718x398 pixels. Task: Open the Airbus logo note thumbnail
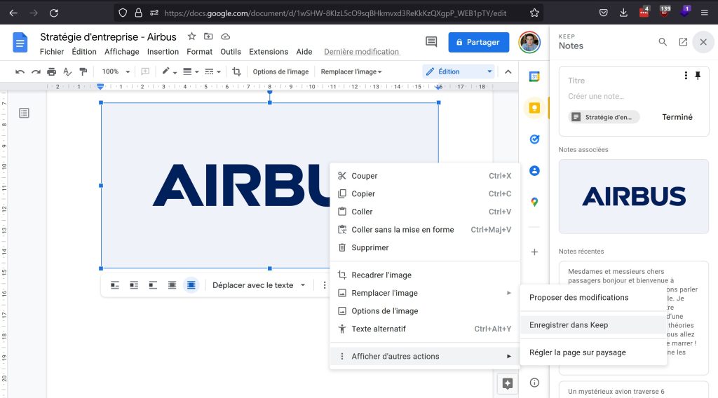(634, 197)
